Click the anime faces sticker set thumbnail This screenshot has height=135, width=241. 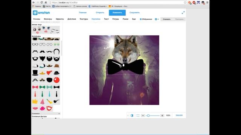[46, 30]
